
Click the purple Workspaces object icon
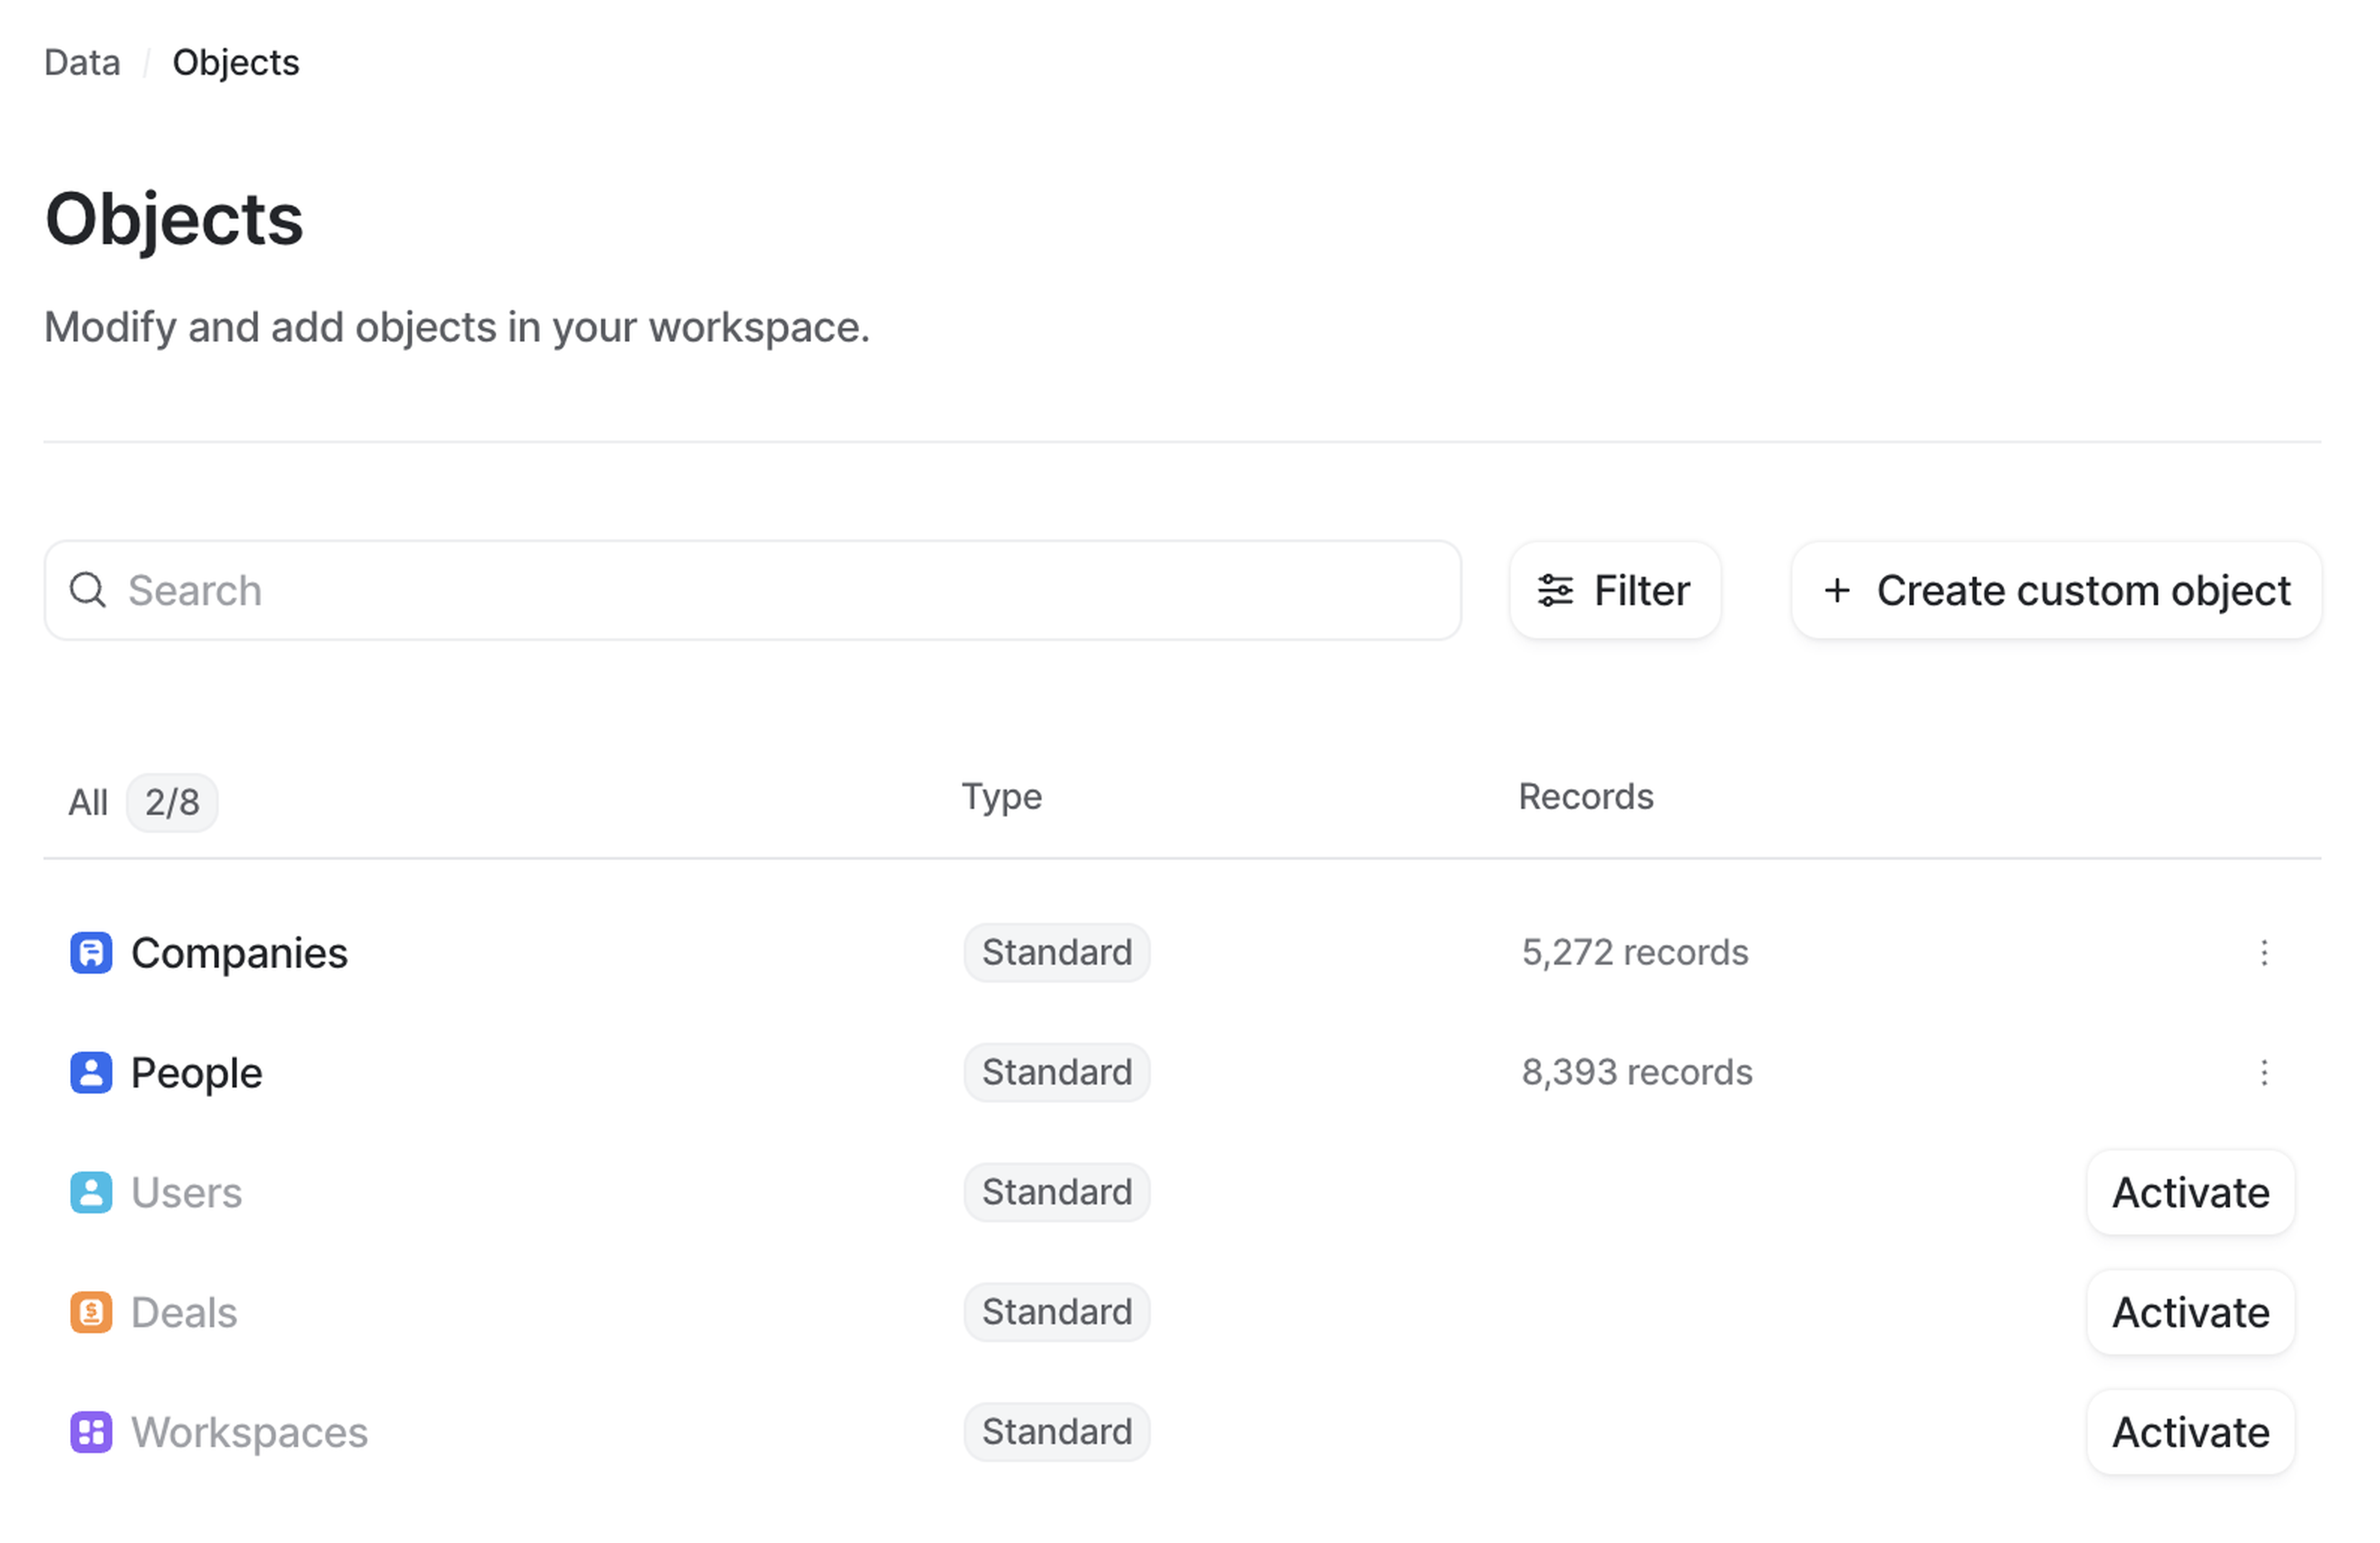point(91,1432)
